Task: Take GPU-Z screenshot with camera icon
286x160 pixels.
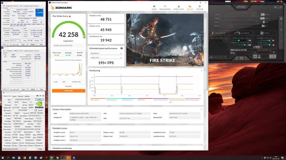Action: [38, 96]
